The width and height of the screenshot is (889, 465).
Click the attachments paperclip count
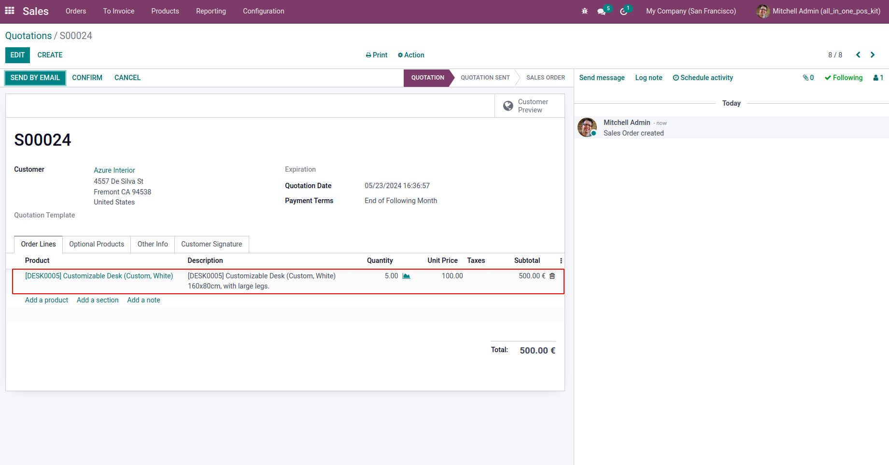(x=808, y=78)
